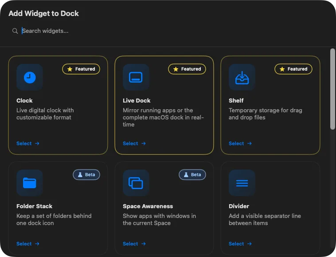Click the Beta badge on Space Awareness
336x257 pixels.
tap(192, 174)
